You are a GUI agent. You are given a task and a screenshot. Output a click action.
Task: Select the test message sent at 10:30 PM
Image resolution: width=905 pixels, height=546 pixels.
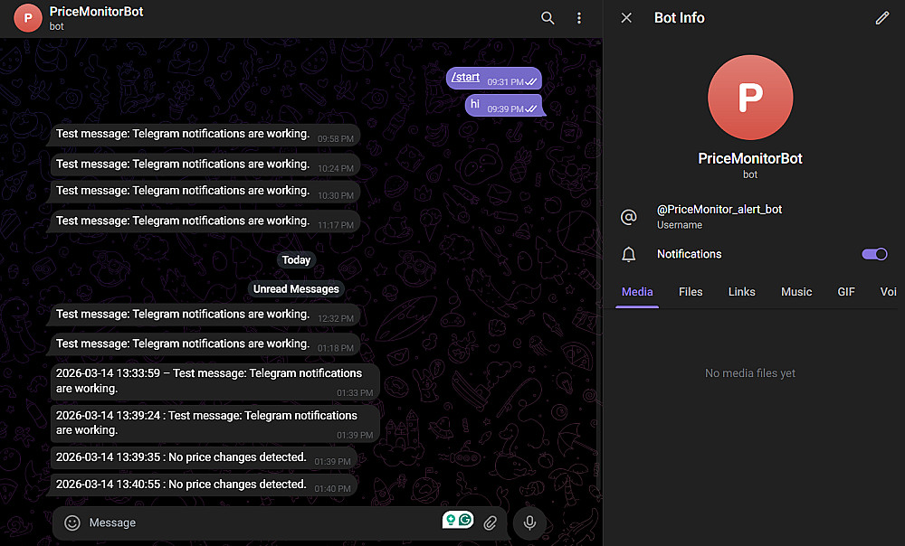click(x=205, y=191)
